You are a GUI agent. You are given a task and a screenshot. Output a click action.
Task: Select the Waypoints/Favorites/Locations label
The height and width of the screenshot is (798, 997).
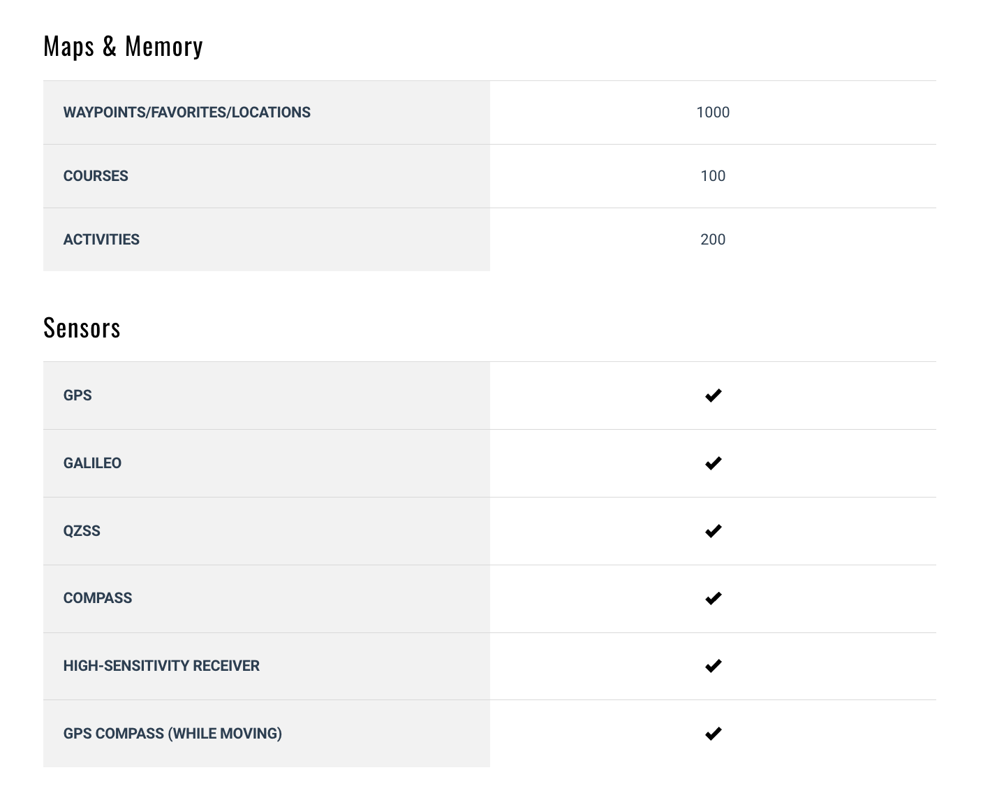[186, 113]
